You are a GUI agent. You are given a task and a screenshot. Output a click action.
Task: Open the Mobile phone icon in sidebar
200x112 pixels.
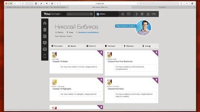(45, 56)
